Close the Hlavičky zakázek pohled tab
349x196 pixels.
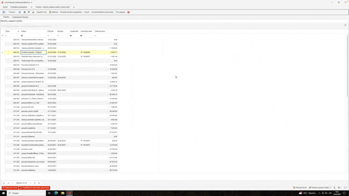coord(74,7)
